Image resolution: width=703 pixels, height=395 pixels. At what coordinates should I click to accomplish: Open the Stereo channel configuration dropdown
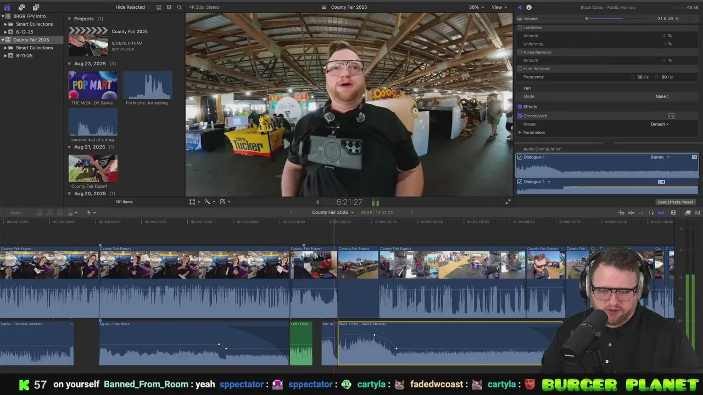tap(660, 157)
